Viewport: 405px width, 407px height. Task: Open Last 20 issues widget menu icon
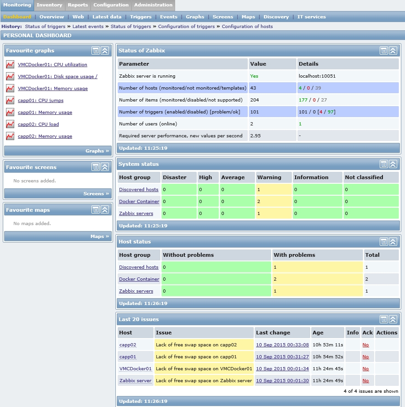(384, 319)
